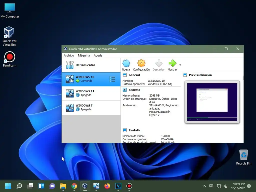Switch to Windows 10 VM taskbar icon
This screenshot has height=192, width=256.
96,186
